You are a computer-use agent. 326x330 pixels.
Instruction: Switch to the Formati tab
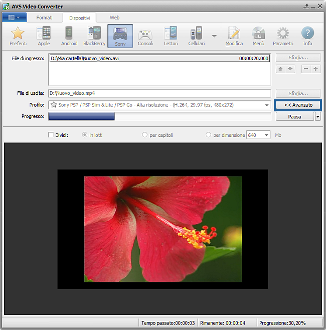44,18
